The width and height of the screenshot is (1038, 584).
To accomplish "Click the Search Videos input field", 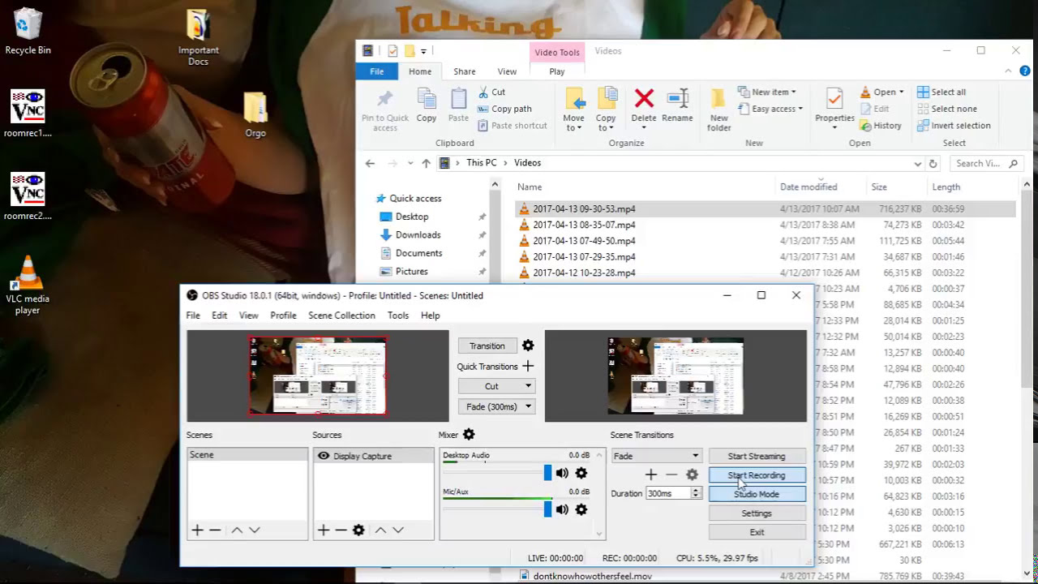I will pos(986,163).
